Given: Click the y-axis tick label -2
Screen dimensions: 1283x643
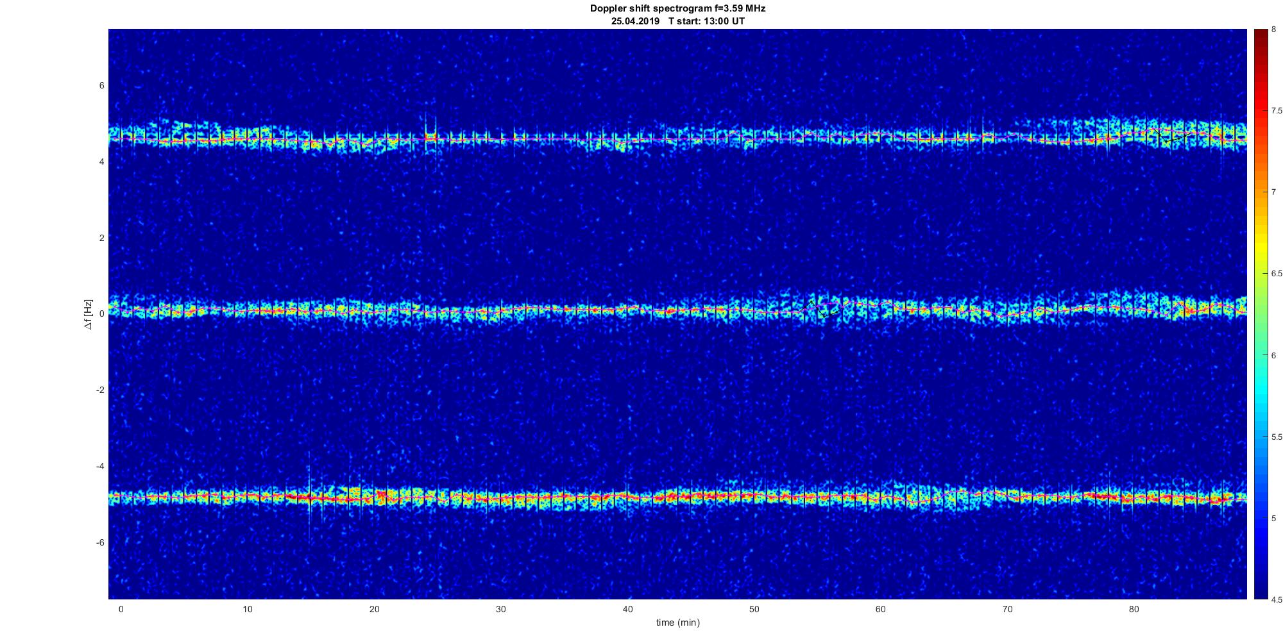Looking at the screenshot, I should (99, 390).
